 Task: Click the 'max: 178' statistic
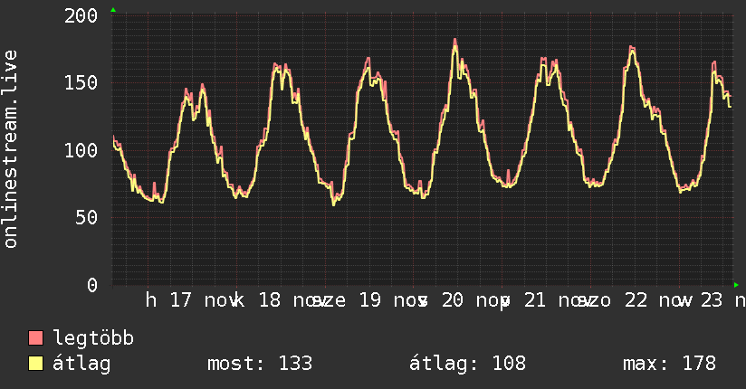click(x=669, y=364)
